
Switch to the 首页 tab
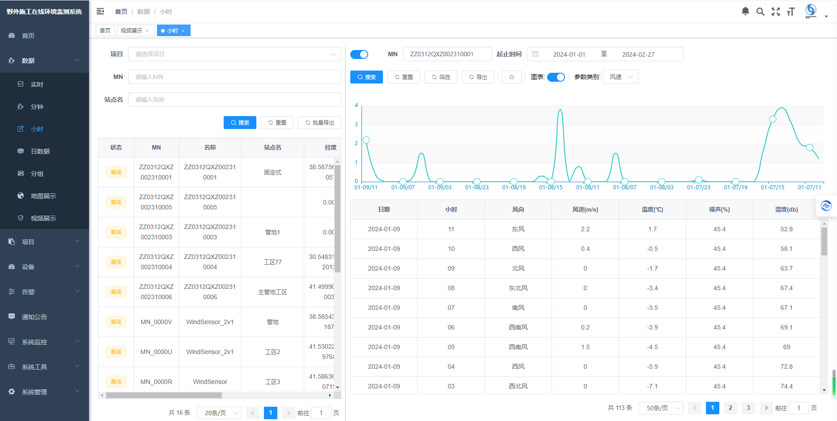click(x=105, y=30)
